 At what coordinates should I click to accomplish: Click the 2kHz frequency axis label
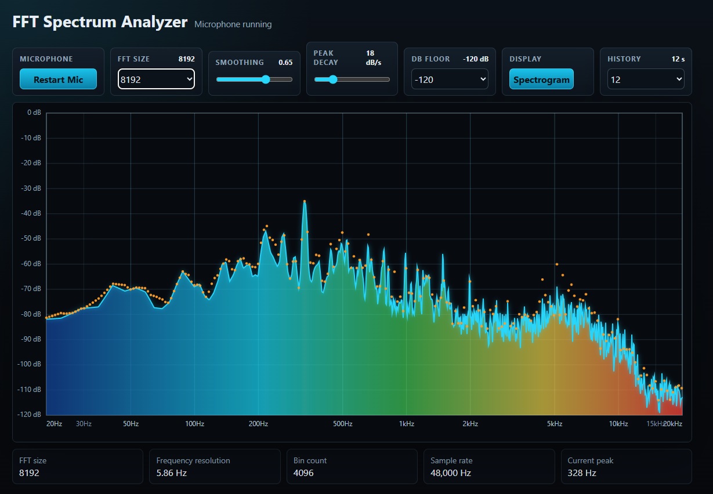click(470, 424)
